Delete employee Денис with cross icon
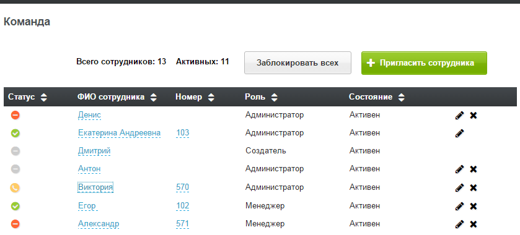The width and height of the screenshot is (520, 235). tap(474, 116)
